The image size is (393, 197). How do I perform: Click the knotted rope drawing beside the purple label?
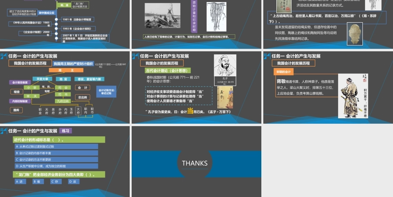click(216, 17)
